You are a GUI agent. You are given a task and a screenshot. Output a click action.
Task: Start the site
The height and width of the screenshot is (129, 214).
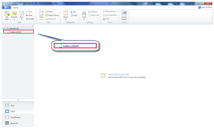coord(29,12)
